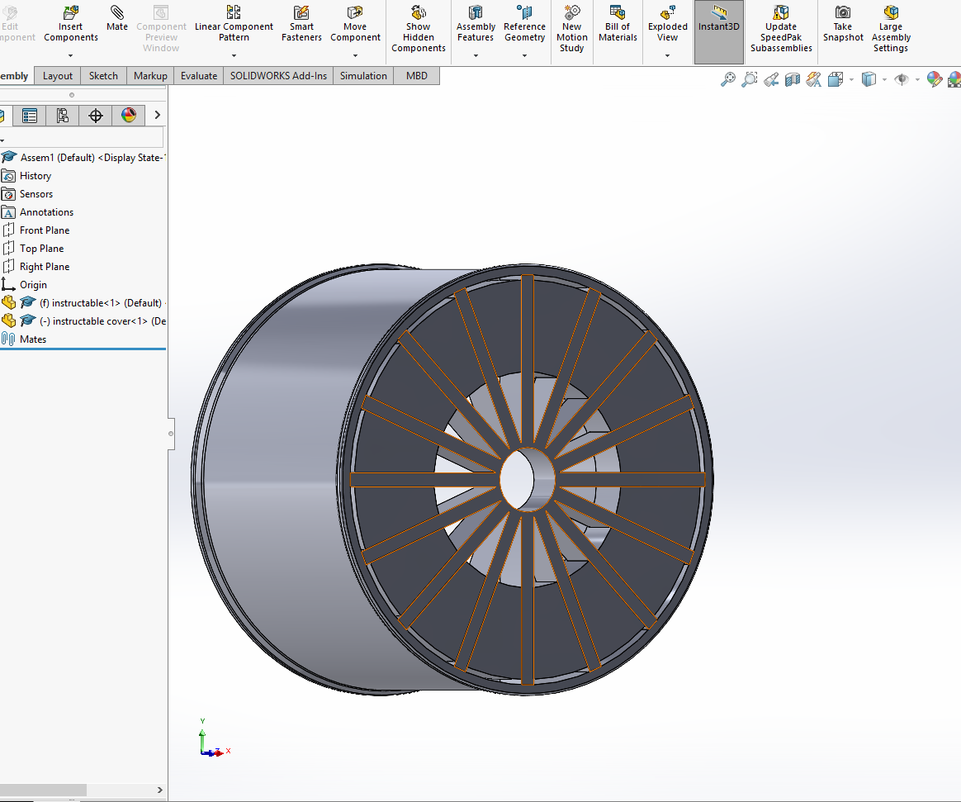Switch to the DisplayManager tab
The height and width of the screenshot is (802, 961).
pos(129,115)
